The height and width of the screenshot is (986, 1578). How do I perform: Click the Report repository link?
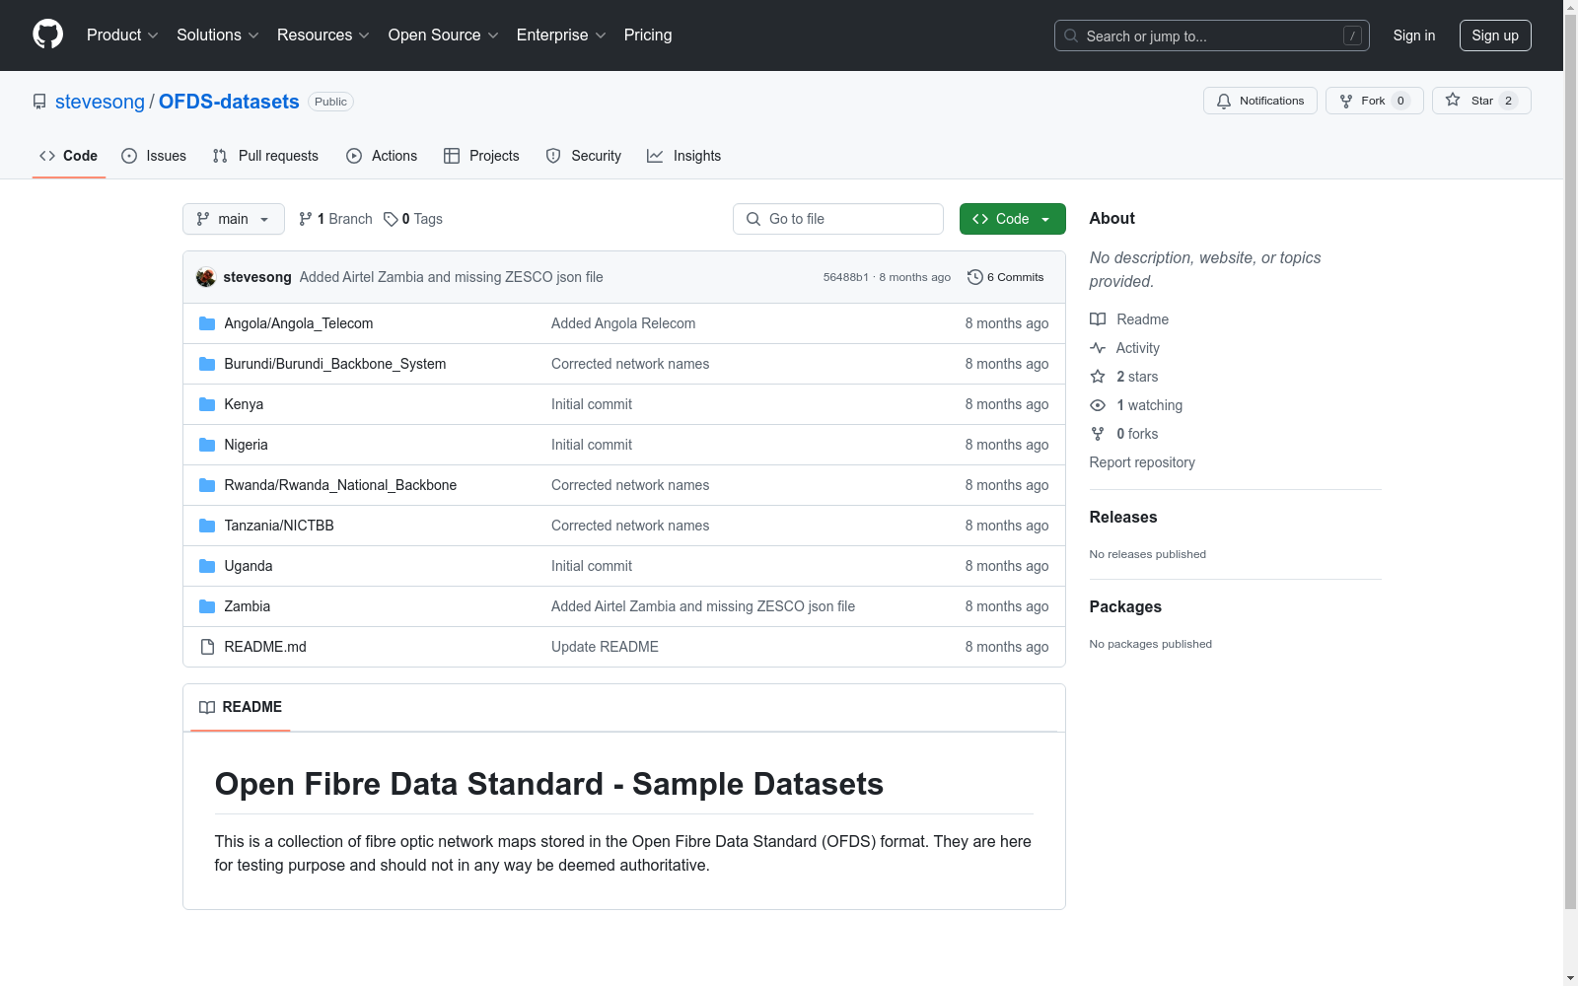(1142, 462)
